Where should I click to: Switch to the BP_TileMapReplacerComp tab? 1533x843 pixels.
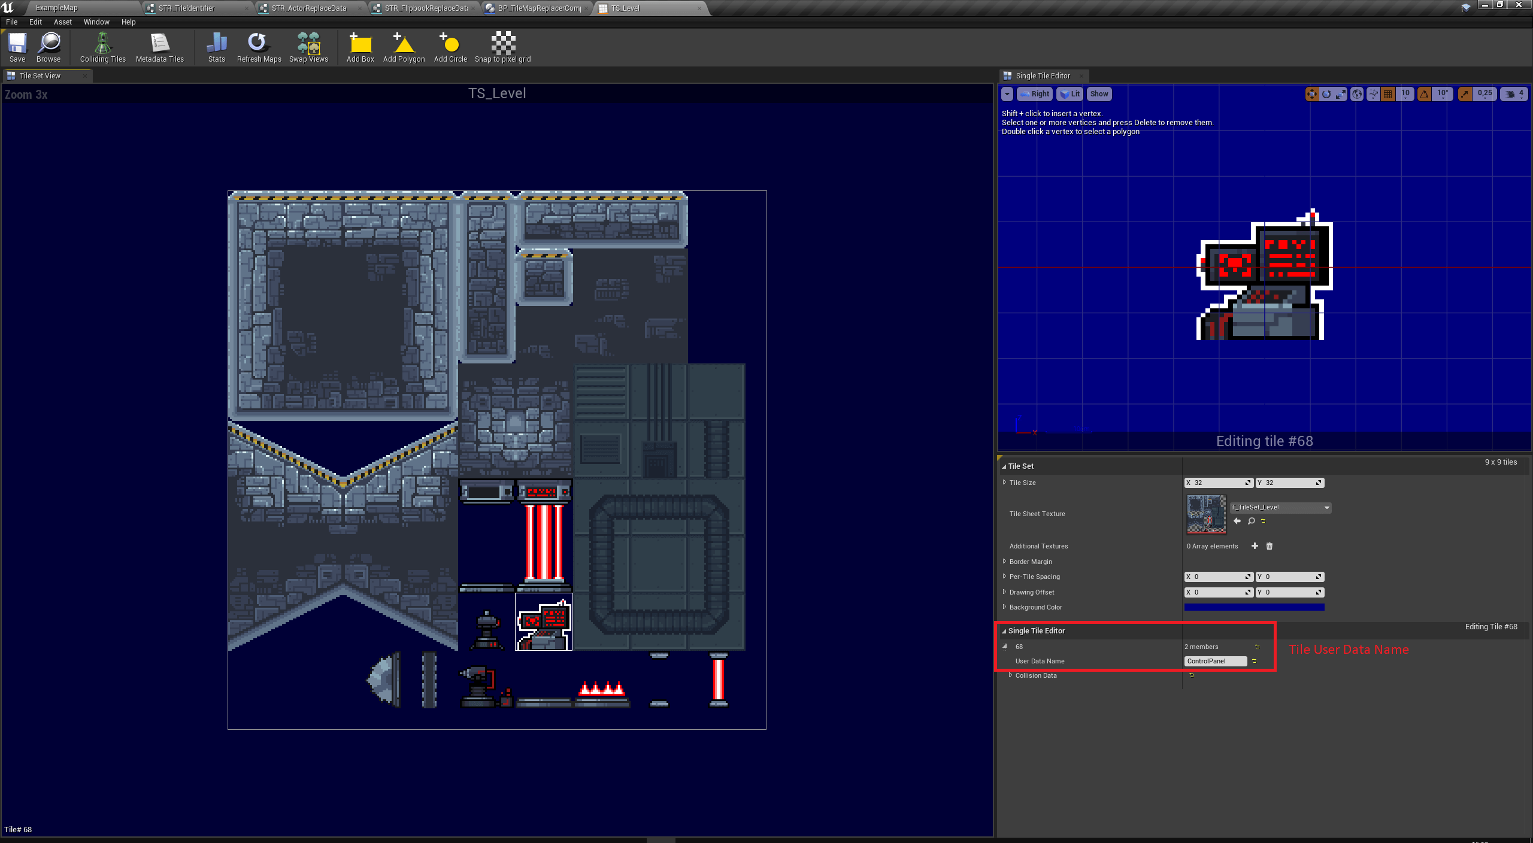pyautogui.click(x=538, y=8)
